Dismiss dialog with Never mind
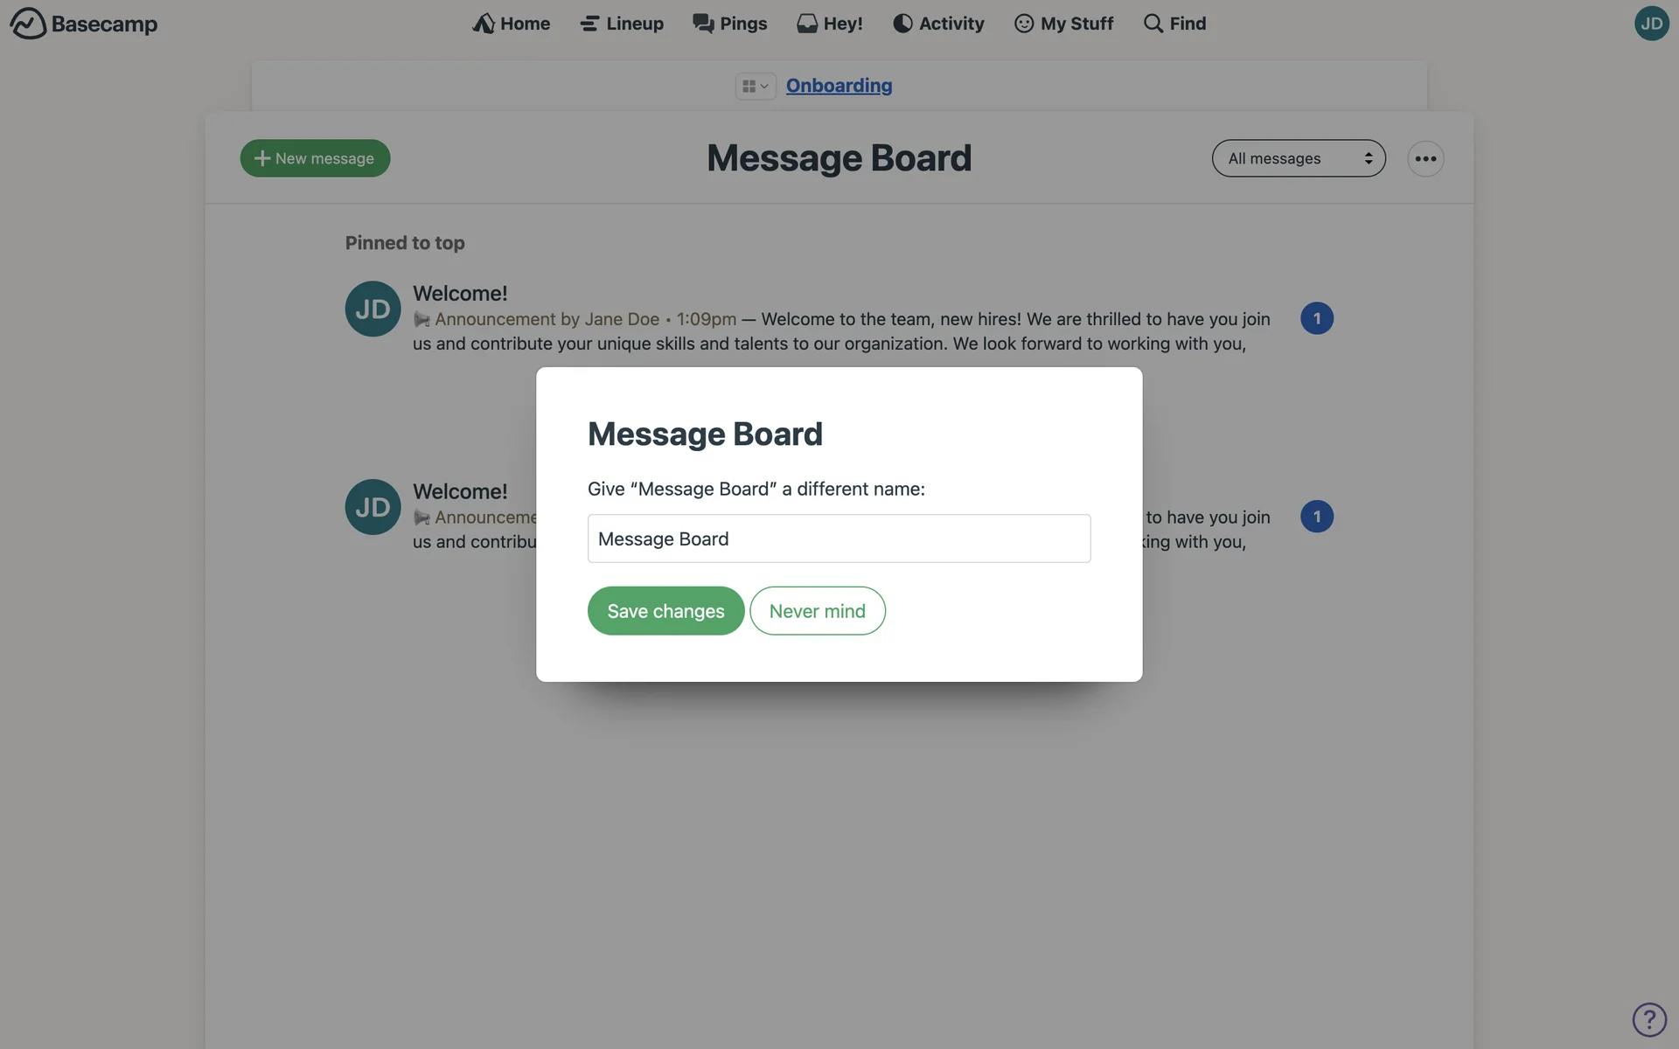This screenshot has width=1679, height=1049. [x=818, y=611]
